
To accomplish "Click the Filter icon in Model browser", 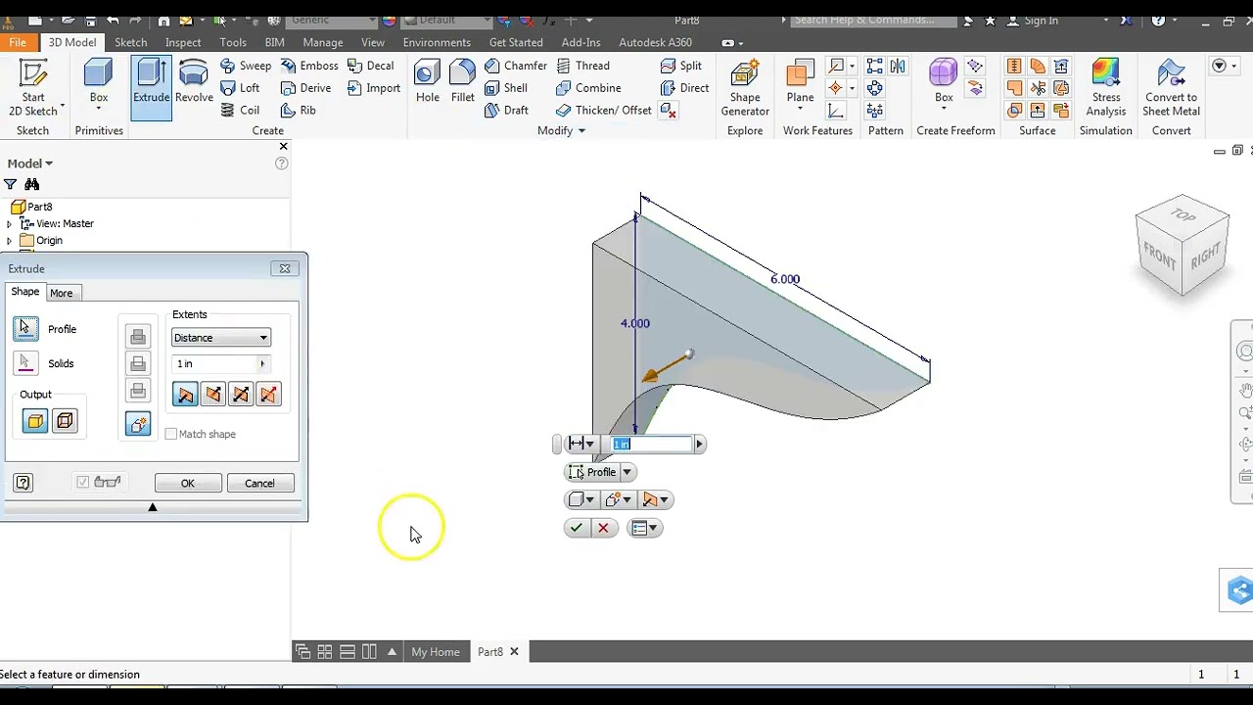I will (11, 184).
